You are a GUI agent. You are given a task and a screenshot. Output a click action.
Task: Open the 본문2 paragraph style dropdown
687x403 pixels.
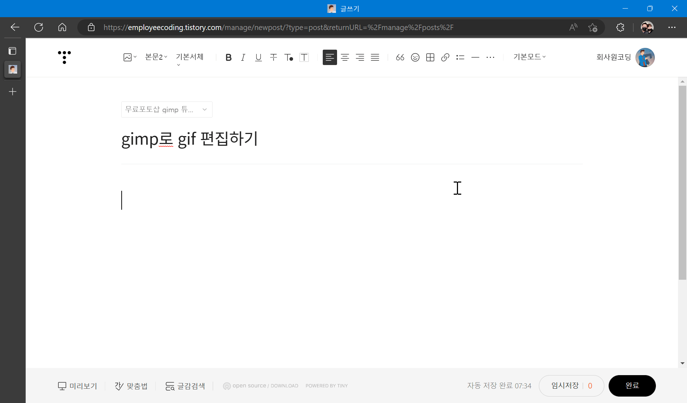click(156, 57)
